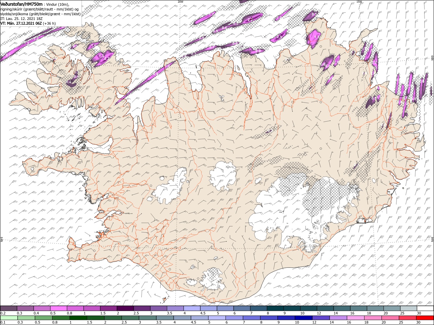Viewport: 434px width, 325px height.
Task: Click the 30 value on bottom legend row
Action: [x=419, y=322]
